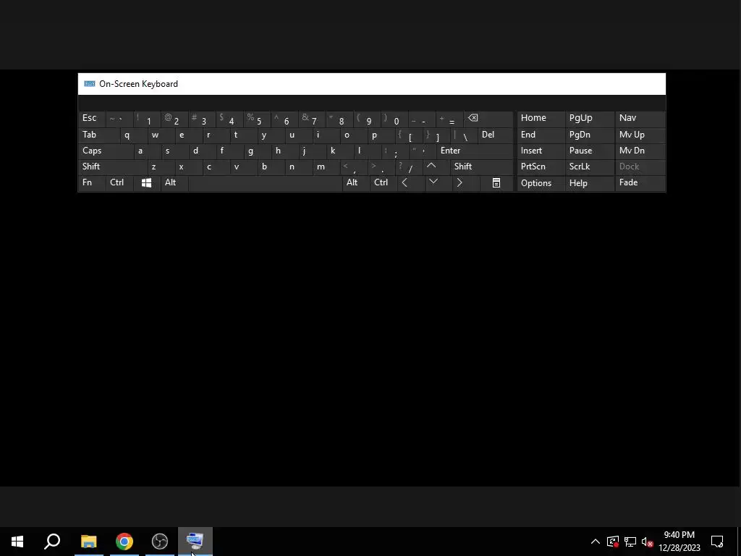The height and width of the screenshot is (556, 741).
Task: Show hidden system tray icons
Action: pyautogui.click(x=596, y=542)
